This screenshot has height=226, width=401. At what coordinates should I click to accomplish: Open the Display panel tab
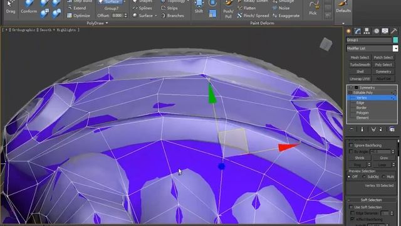385,31
